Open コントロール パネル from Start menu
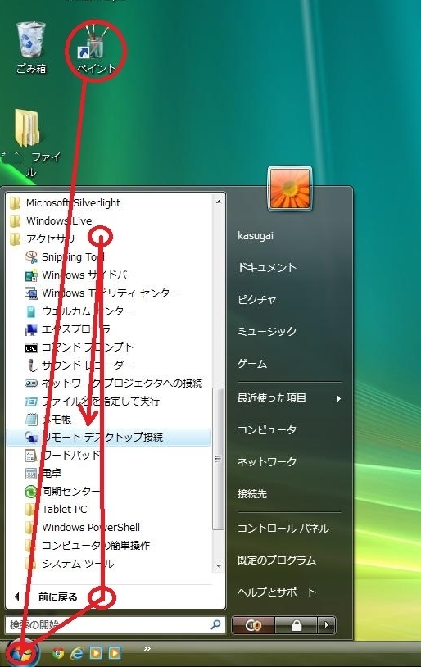The image size is (421, 667). (x=283, y=529)
